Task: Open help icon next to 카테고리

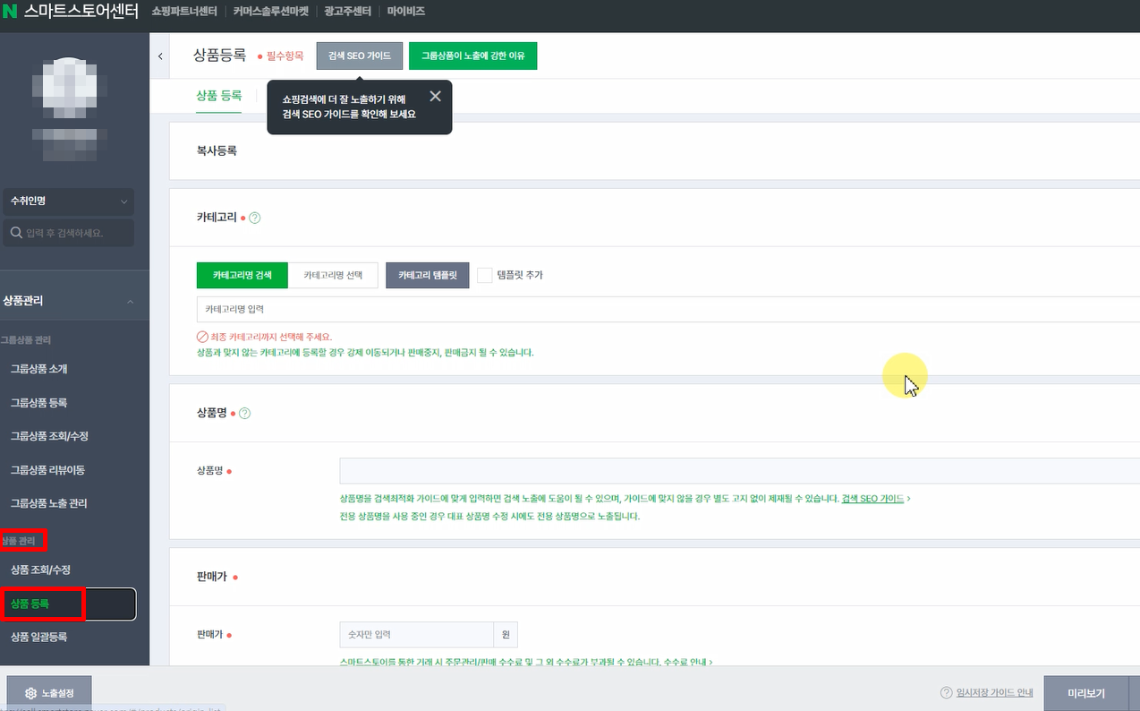Action: [254, 218]
